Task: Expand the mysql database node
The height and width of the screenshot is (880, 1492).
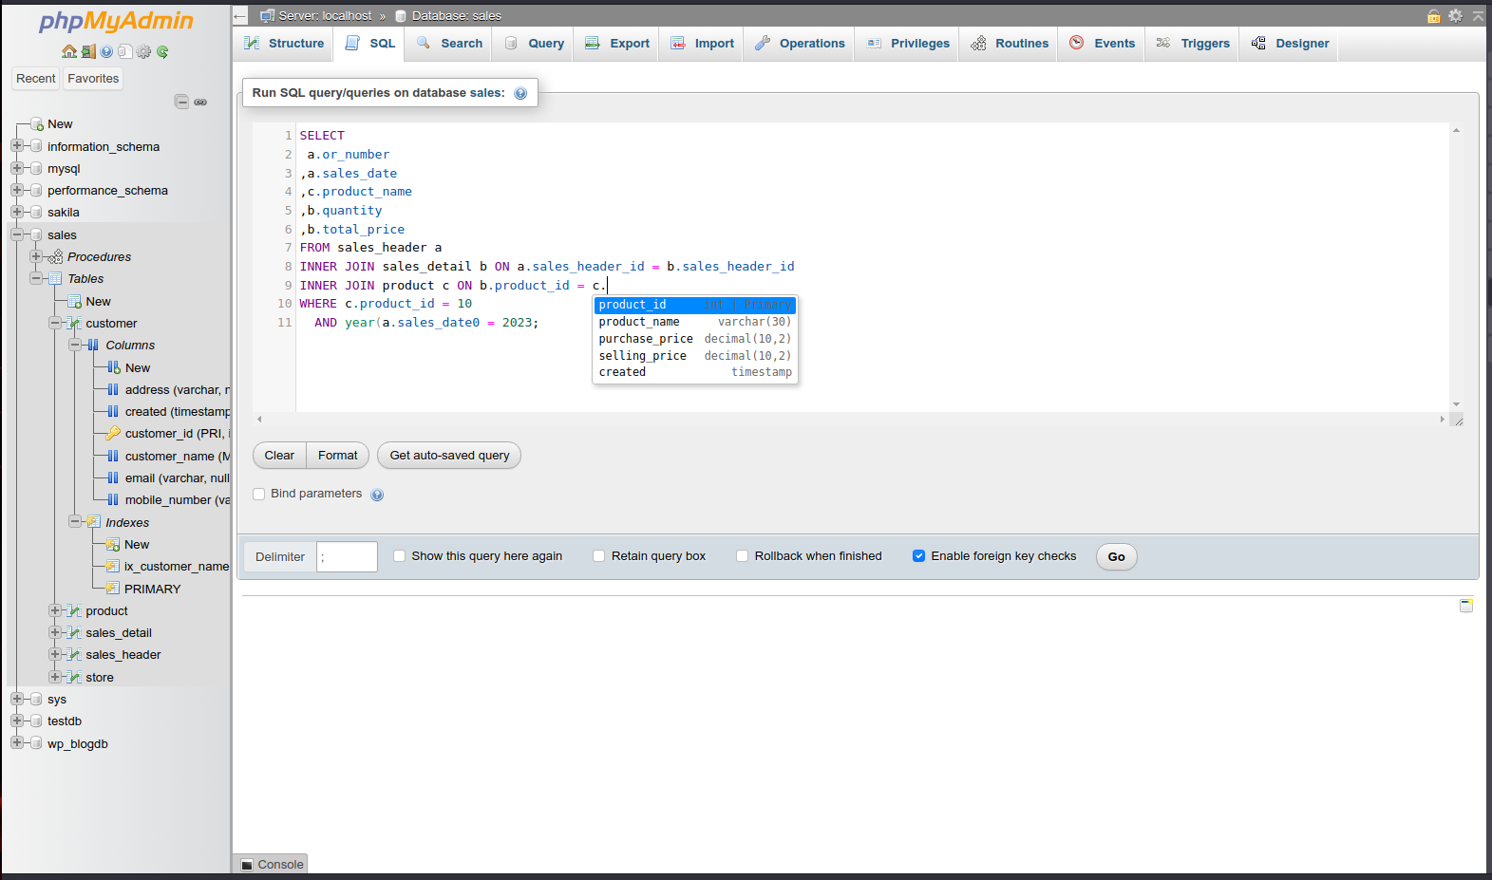Action: click(16, 168)
